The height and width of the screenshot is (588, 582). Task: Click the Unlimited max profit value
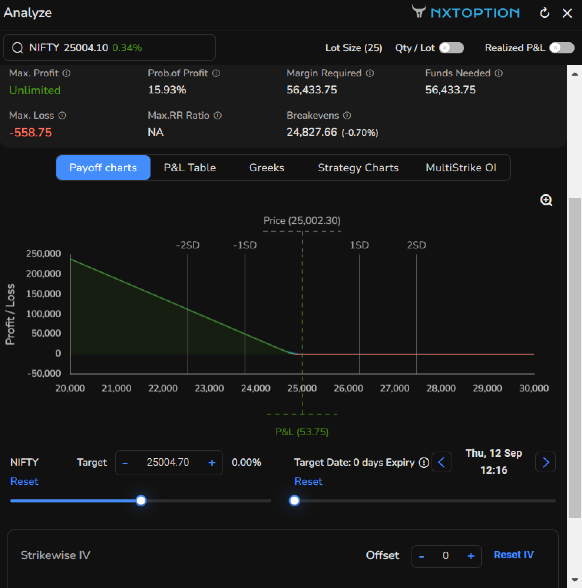coord(34,90)
